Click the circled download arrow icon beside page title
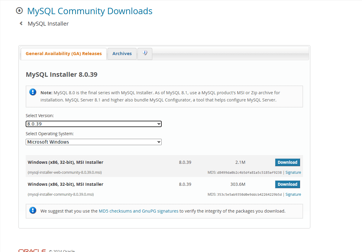This screenshot has height=252, width=362. click(19, 10)
